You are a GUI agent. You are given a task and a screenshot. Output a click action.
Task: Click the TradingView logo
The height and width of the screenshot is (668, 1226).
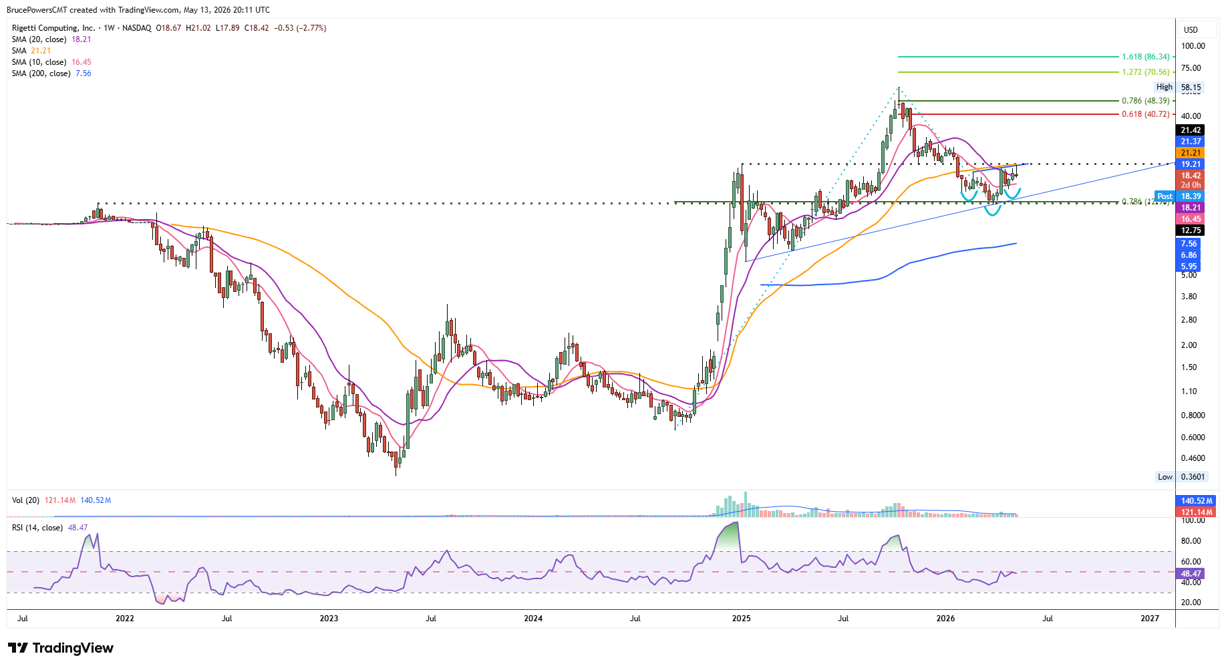[x=60, y=648]
